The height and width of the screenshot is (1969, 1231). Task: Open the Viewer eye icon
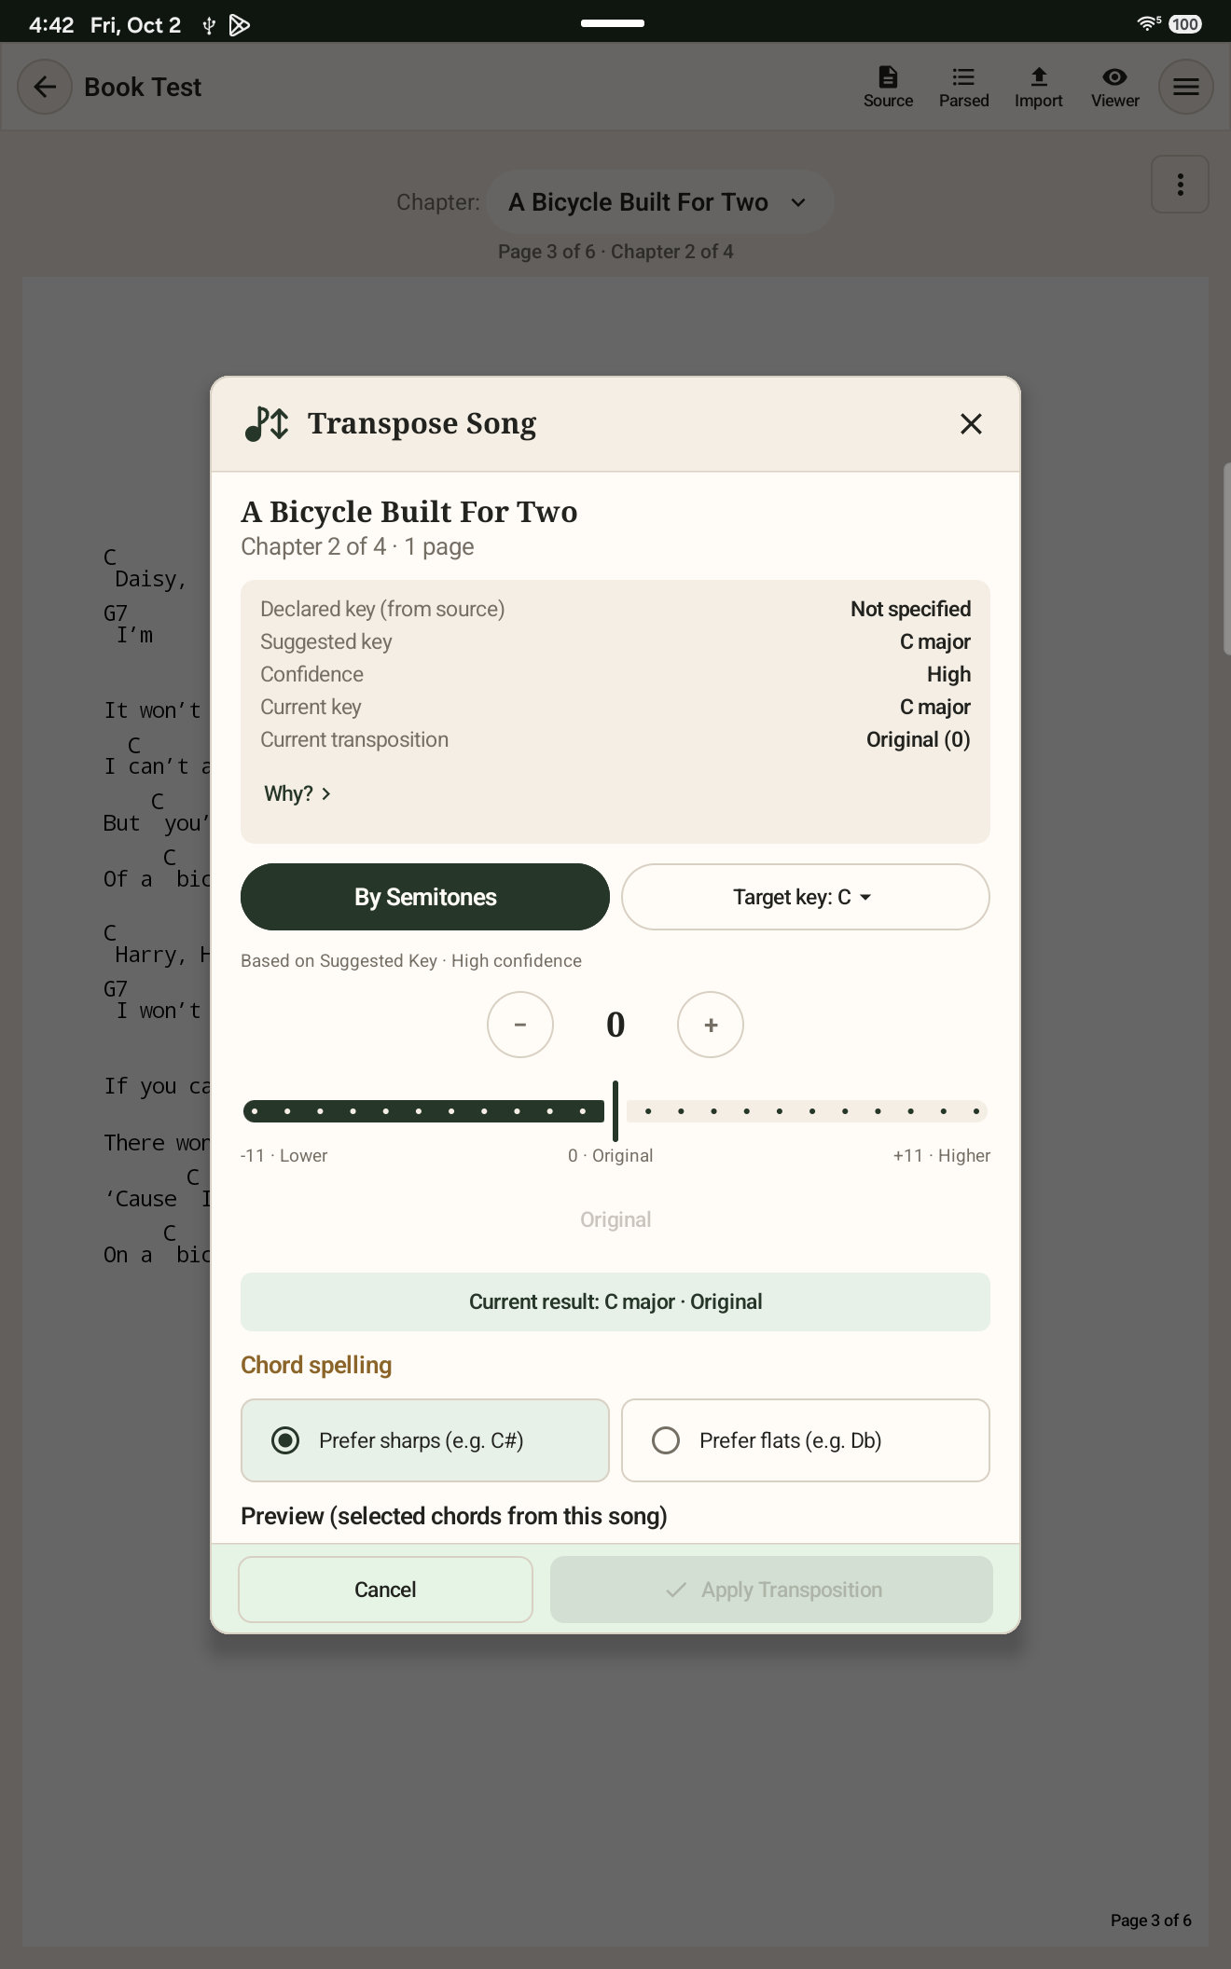(x=1115, y=87)
